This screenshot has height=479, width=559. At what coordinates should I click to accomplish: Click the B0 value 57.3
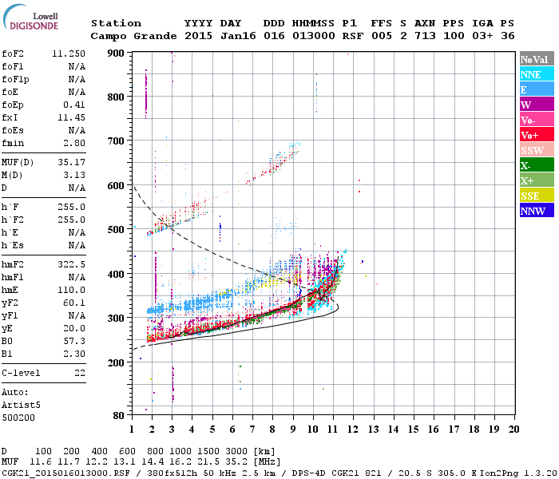[x=74, y=341]
